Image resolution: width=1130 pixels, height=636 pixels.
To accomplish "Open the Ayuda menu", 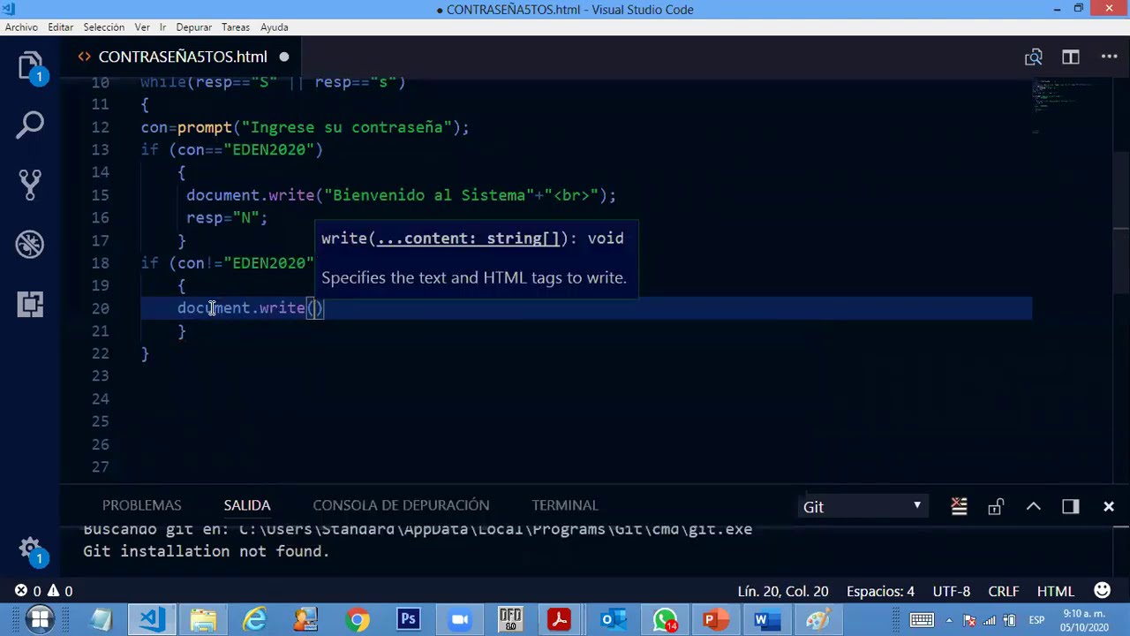I will [274, 27].
